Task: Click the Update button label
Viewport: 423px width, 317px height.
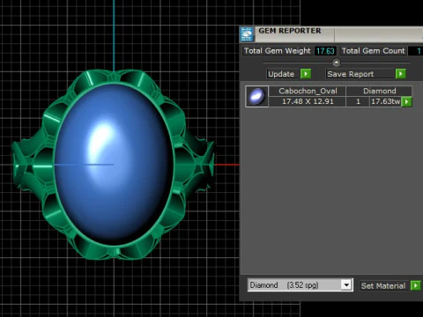Action: (x=284, y=74)
